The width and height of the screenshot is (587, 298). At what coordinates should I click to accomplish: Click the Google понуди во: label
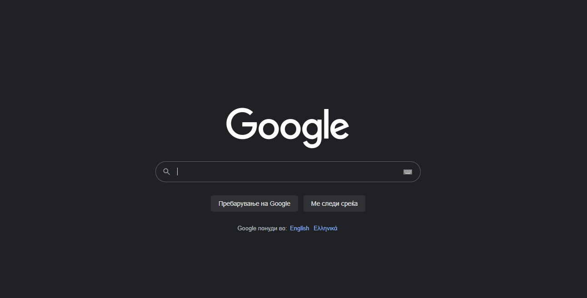tap(262, 228)
